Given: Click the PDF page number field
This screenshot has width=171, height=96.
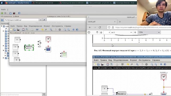Looking at the screenshot, I should click(x=107, y=32).
